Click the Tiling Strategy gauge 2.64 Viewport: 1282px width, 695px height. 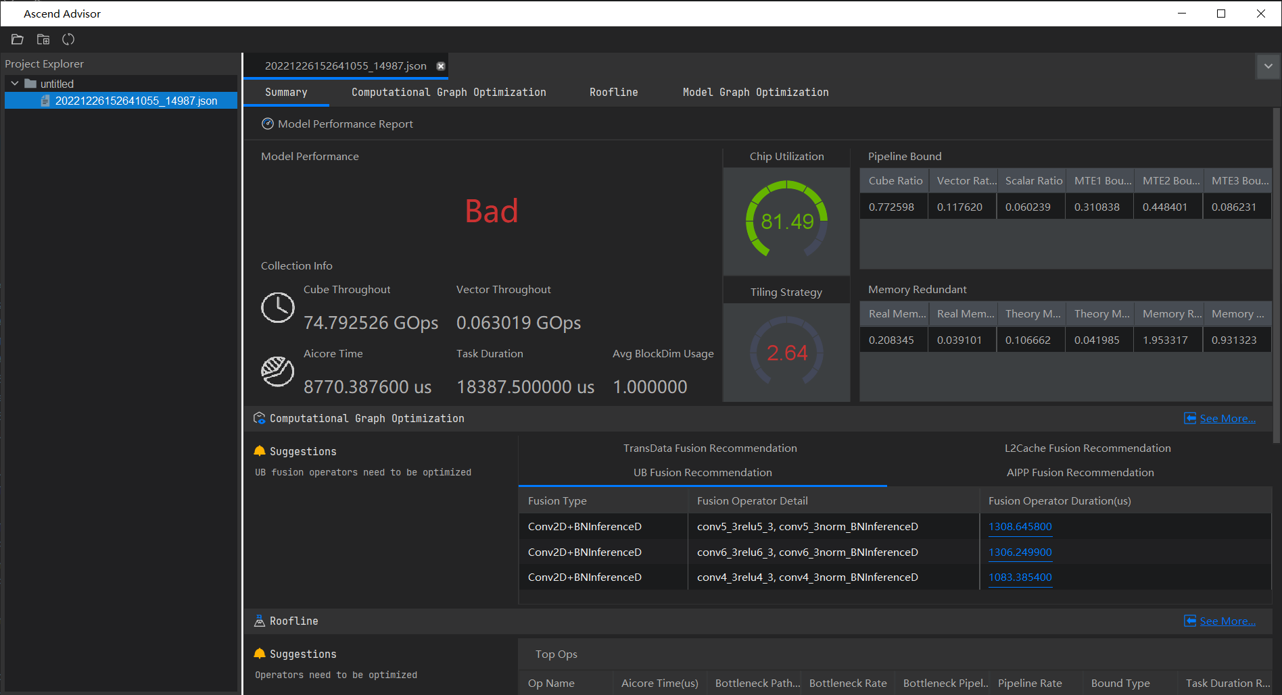pos(786,352)
